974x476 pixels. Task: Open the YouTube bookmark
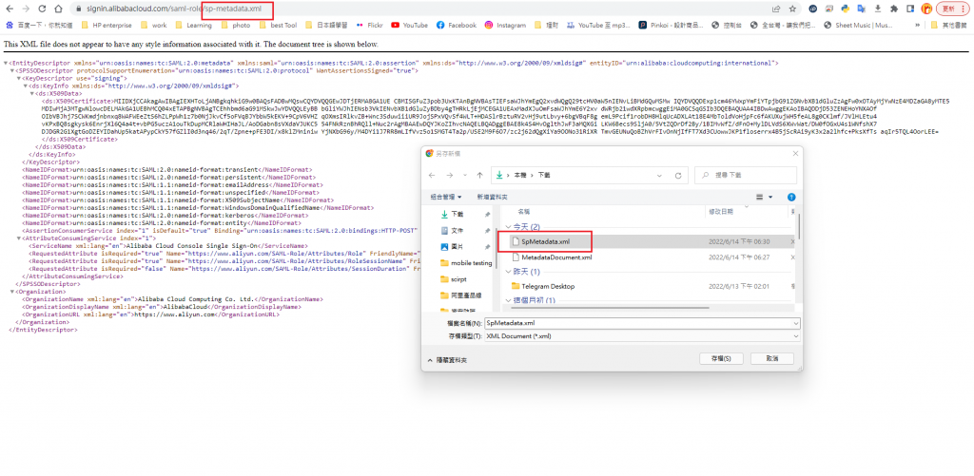click(409, 26)
